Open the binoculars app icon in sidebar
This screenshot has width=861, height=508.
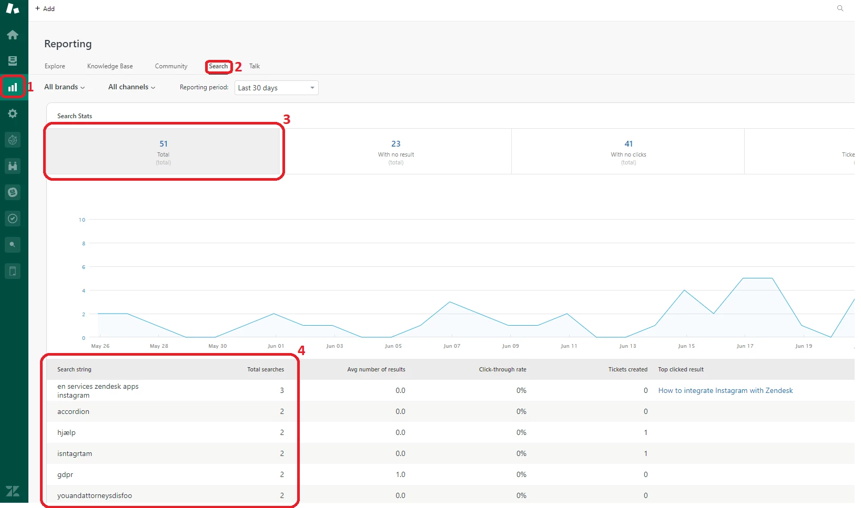coord(13,166)
